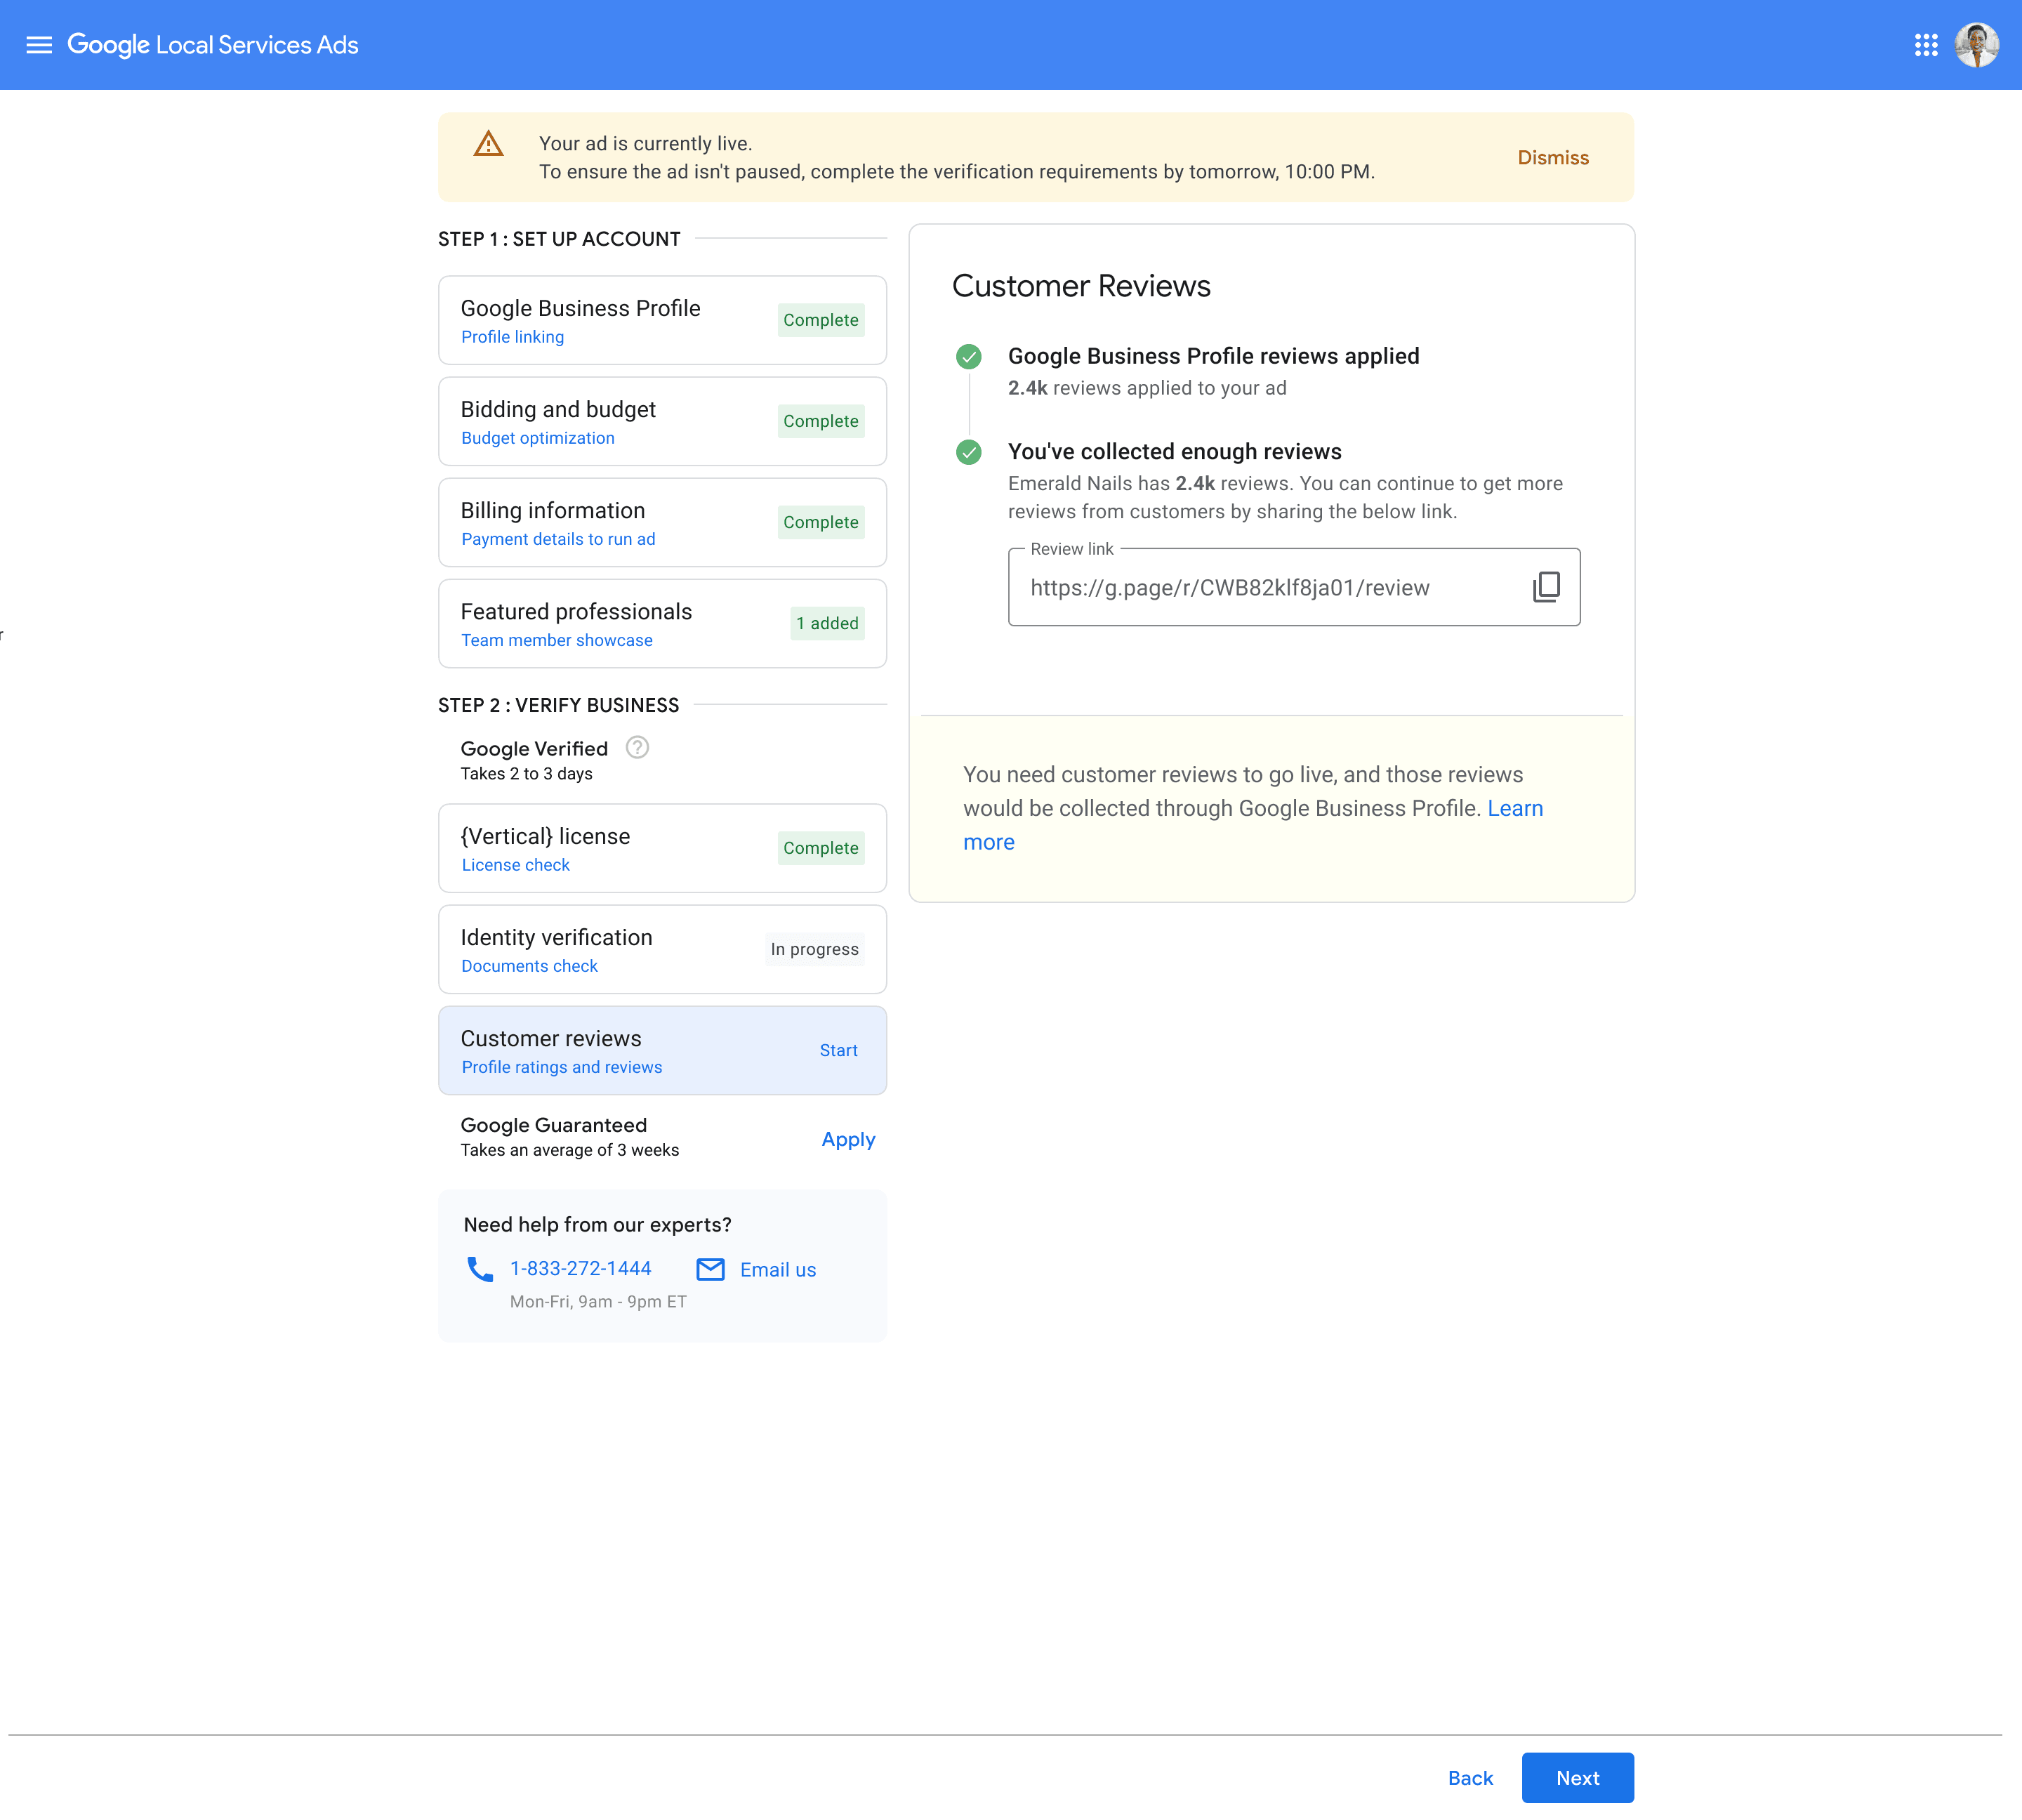The height and width of the screenshot is (1820, 2022).
Task: Open the Google Business Profile step
Action: click(x=662, y=320)
